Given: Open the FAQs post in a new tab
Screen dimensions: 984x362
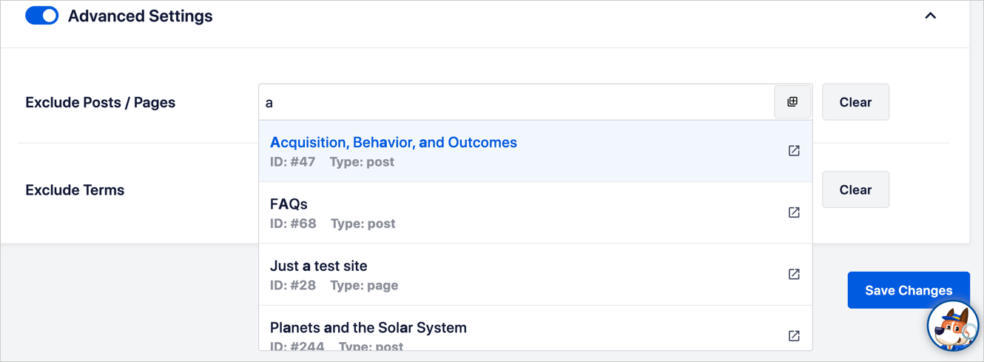Looking at the screenshot, I should pos(794,212).
